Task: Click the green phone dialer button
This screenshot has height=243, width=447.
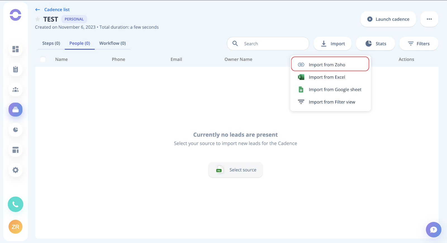Action: 15,204
